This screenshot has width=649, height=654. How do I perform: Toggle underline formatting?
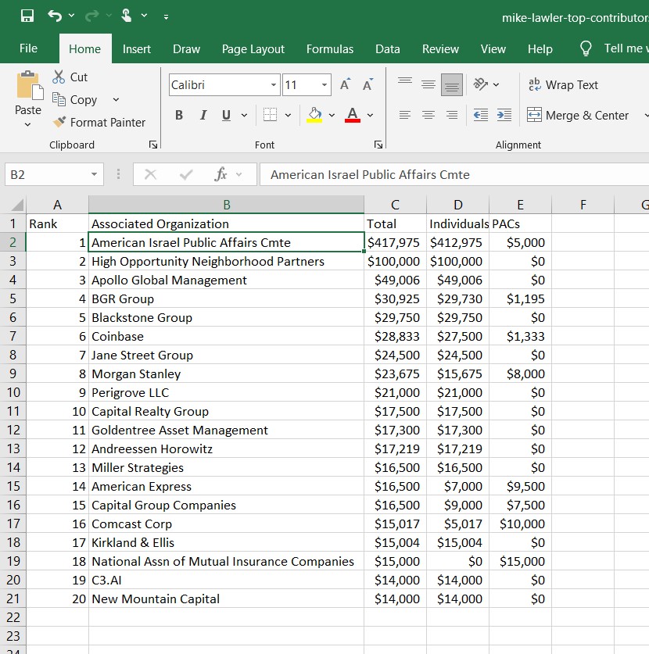226,115
